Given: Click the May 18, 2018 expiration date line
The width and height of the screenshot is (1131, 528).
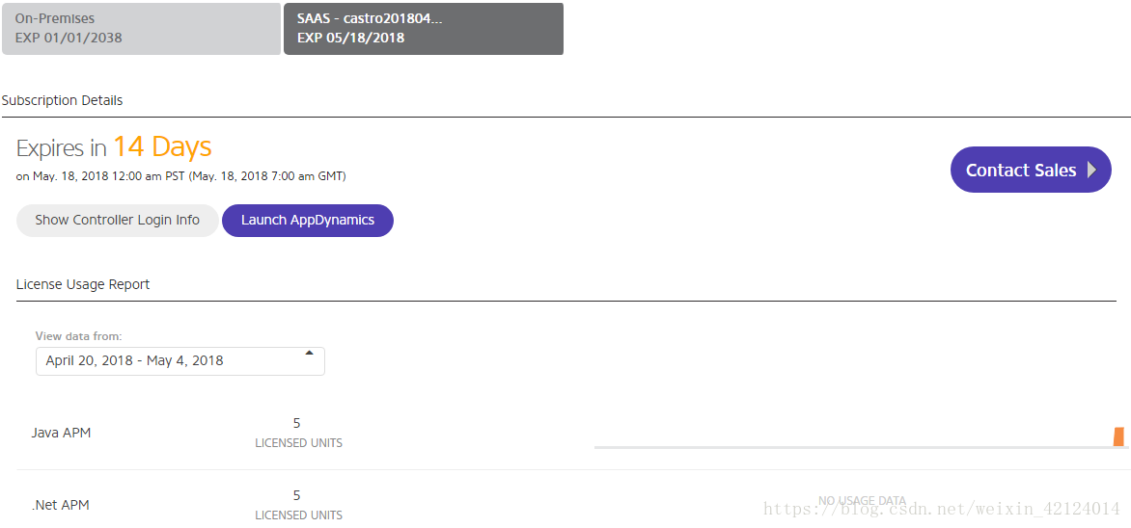Looking at the screenshot, I should click(x=180, y=176).
